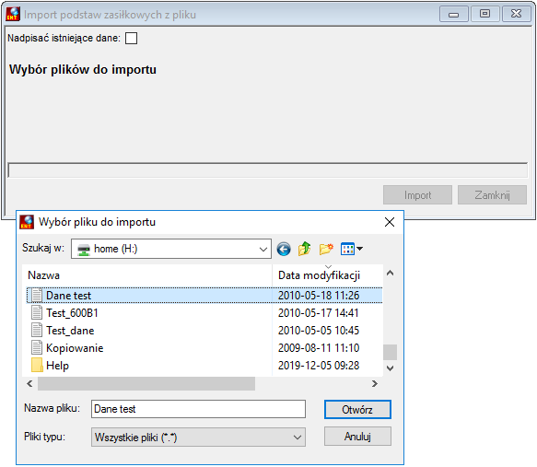This screenshot has width=537, height=467.
Task: Click the Otwórz button
Action: [x=357, y=410]
